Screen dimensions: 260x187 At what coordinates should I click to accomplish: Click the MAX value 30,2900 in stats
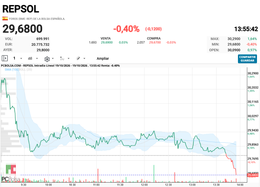click(234, 39)
